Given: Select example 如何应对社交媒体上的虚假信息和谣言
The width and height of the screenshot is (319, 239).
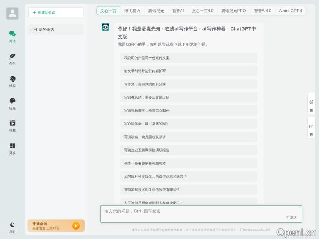Looking at the screenshot, I should point(189,176).
